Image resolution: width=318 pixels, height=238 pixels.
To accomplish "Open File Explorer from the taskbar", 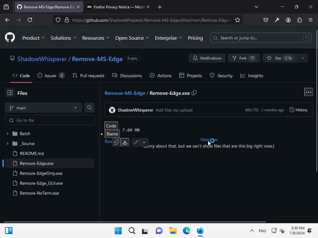I will pos(173,231).
